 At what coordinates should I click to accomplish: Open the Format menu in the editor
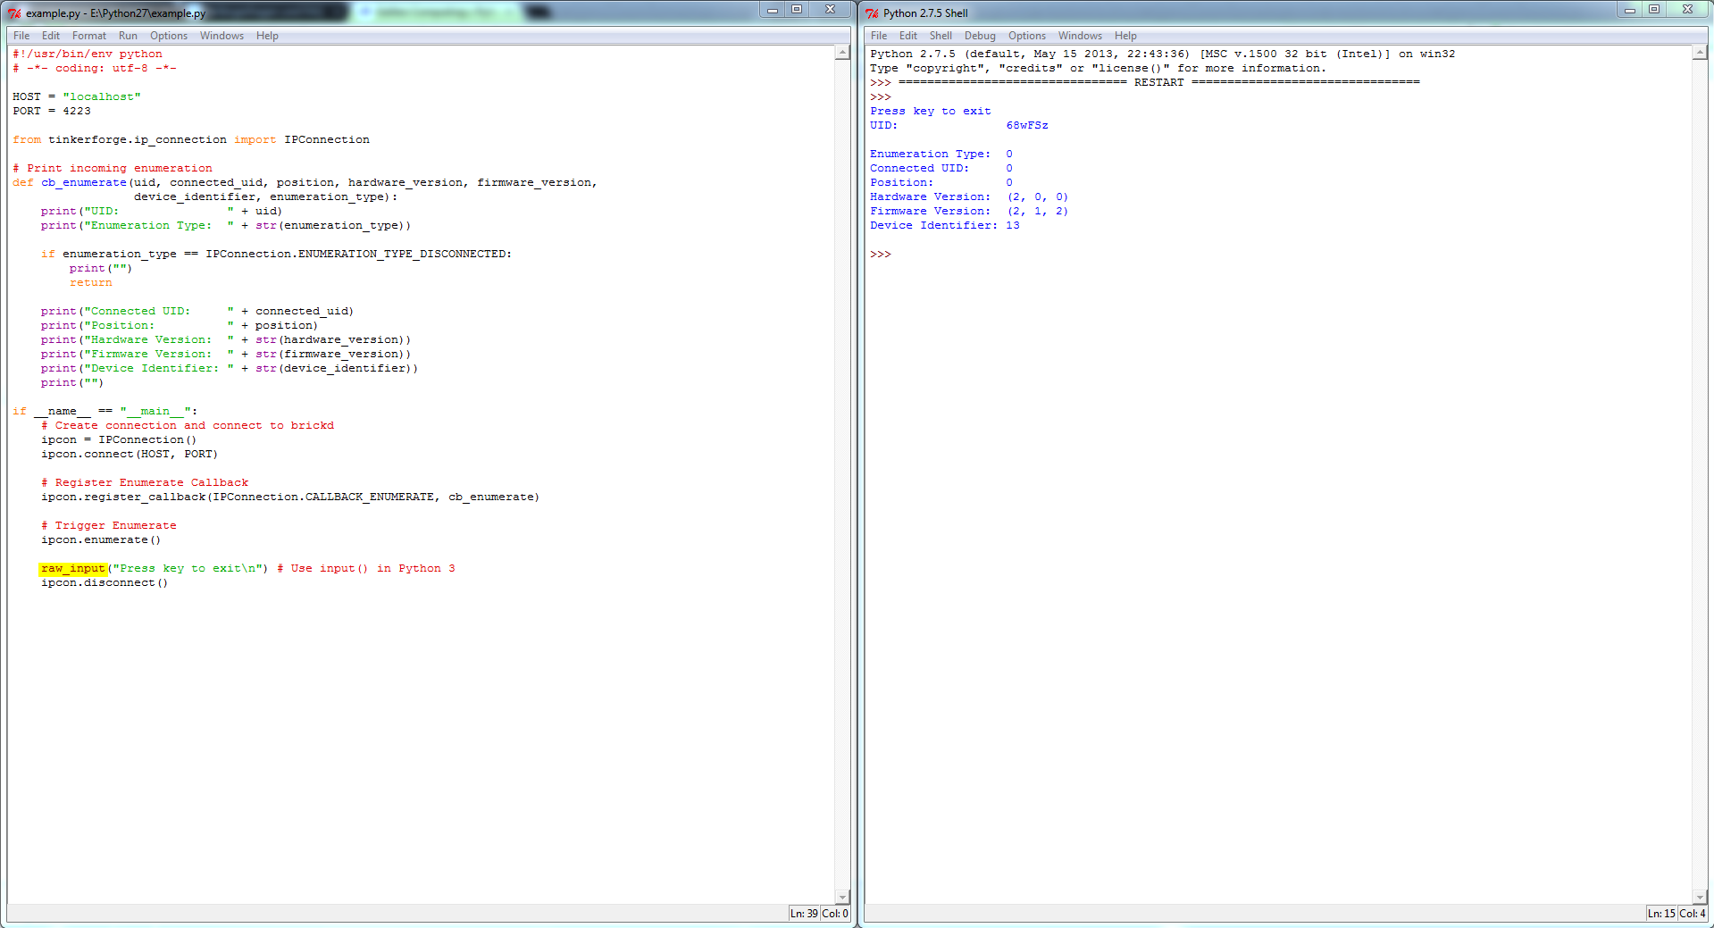pyautogui.click(x=89, y=36)
